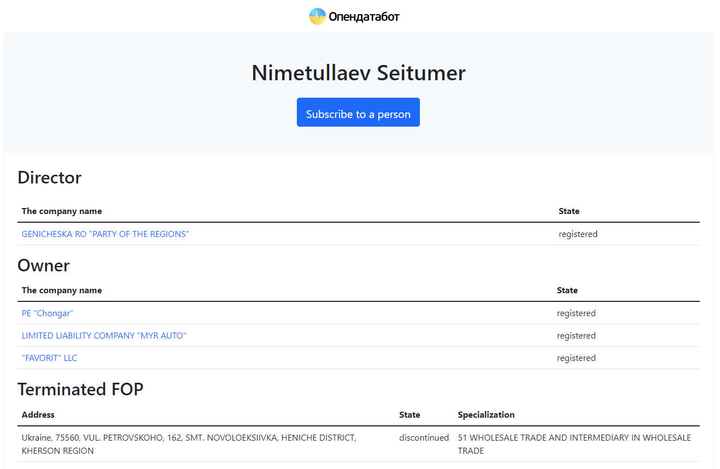Open the PE "Chongar" company link
This screenshot has height=469, width=720.
[x=48, y=313]
